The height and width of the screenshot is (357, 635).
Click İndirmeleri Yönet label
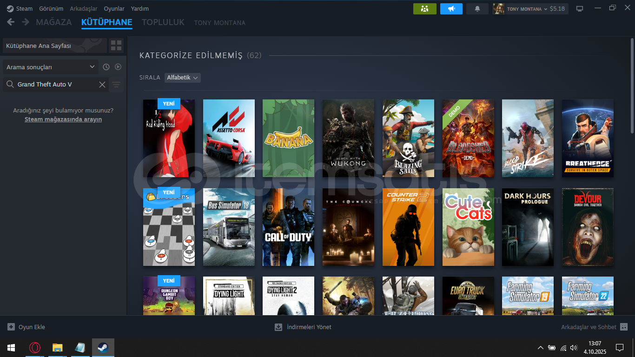click(309, 327)
